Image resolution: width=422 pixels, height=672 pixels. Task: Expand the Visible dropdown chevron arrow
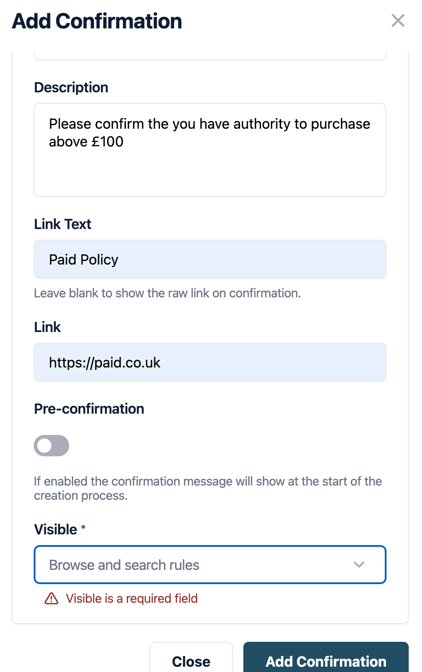click(x=359, y=565)
